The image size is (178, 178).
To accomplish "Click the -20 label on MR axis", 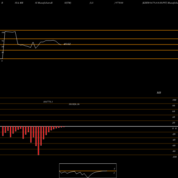I will pyautogui.click(x=174, y=134).
